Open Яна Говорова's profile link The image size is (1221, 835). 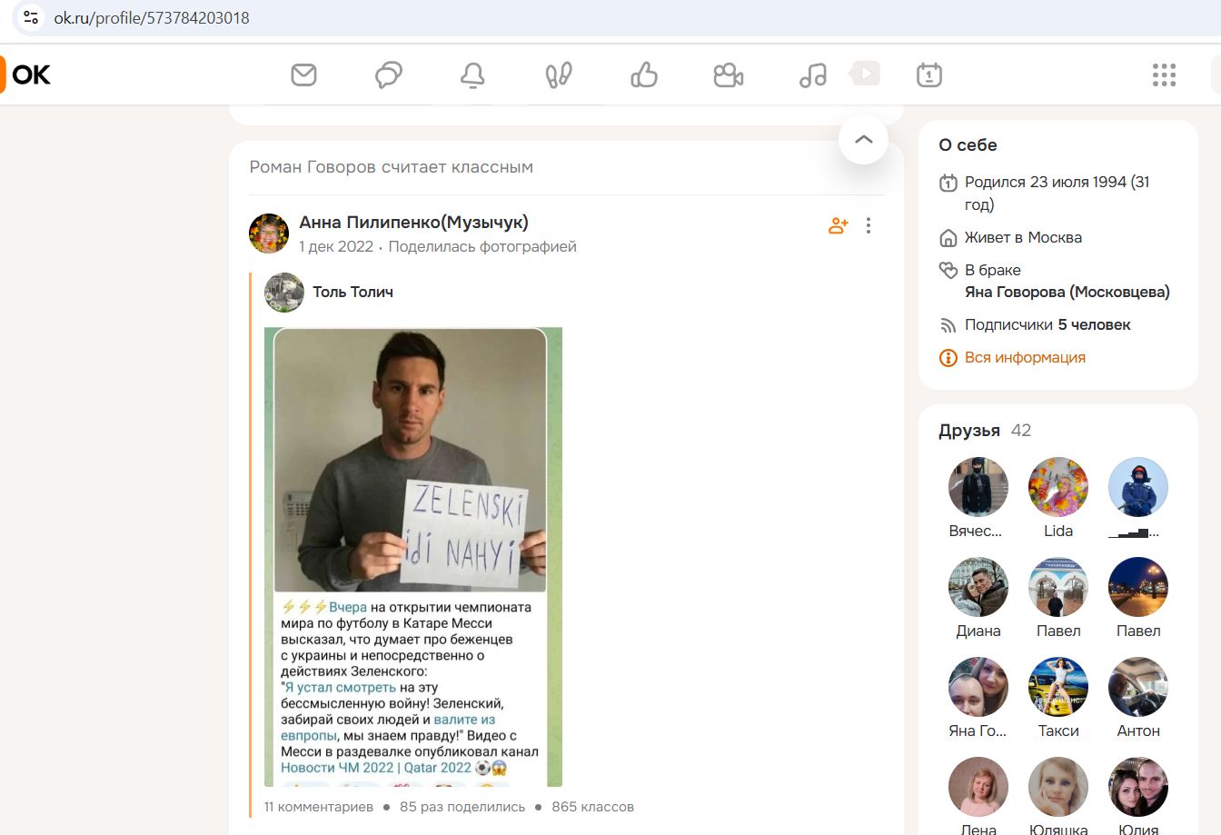point(1067,292)
